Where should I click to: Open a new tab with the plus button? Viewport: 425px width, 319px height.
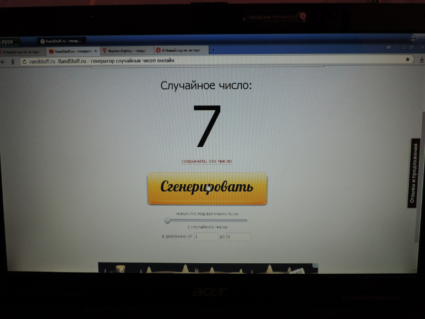pyautogui.click(x=213, y=50)
